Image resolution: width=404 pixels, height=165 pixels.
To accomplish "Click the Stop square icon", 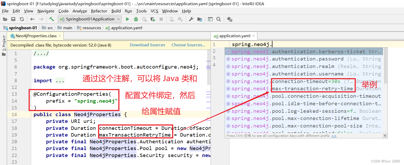I will click(x=161, y=19).
